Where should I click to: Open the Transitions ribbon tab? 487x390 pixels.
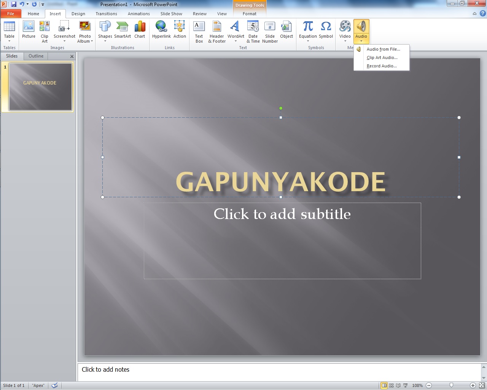click(x=106, y=13)
